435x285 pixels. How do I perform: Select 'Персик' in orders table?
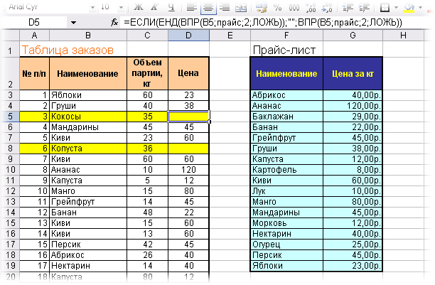(x=88, y=244)
